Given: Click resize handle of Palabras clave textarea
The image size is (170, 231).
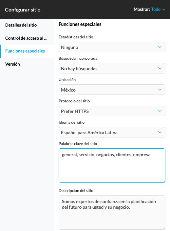Looking at the screenshot, I should (x=163, y=181).
